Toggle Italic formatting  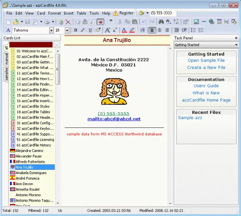(83, 30)
